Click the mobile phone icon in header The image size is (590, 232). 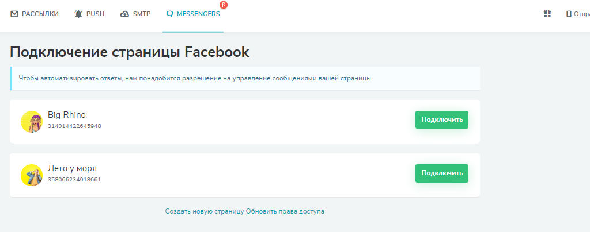tap(569, 14)
